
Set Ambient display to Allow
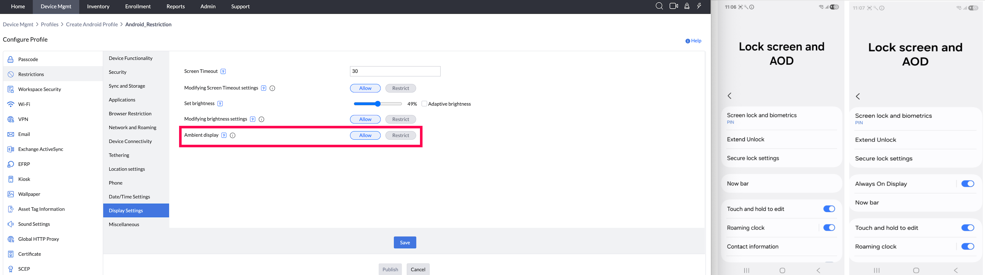click(x=365, y=135)
